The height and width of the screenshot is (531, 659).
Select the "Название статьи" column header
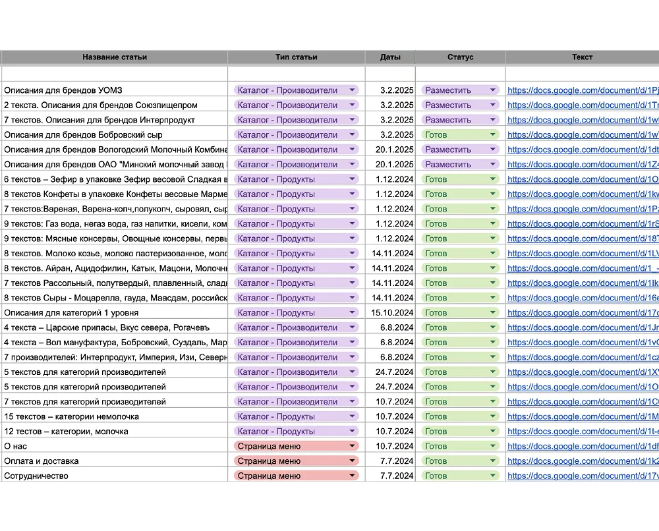pyautogui.click(x=115, y=57)
